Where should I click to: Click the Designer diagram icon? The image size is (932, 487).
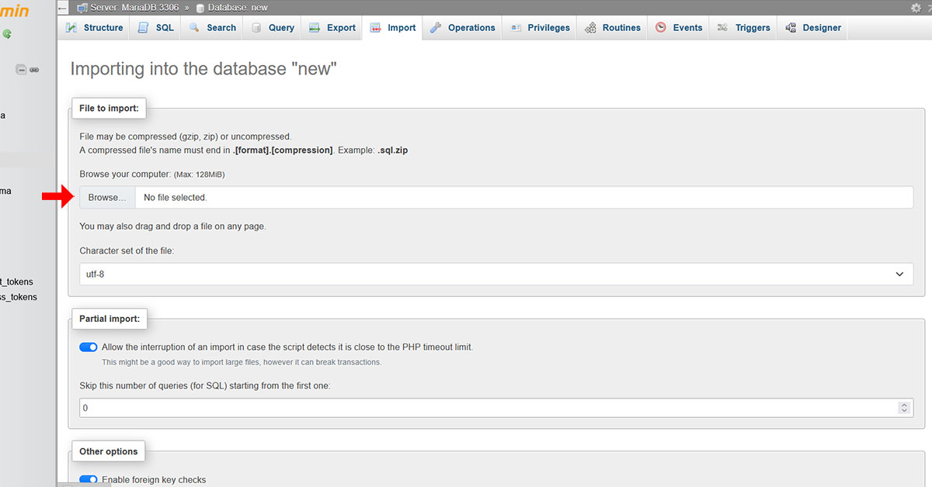point(791,27)
